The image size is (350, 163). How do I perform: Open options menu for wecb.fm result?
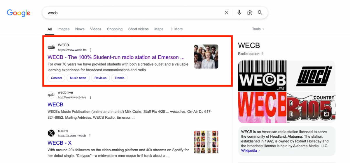point(91,50)
